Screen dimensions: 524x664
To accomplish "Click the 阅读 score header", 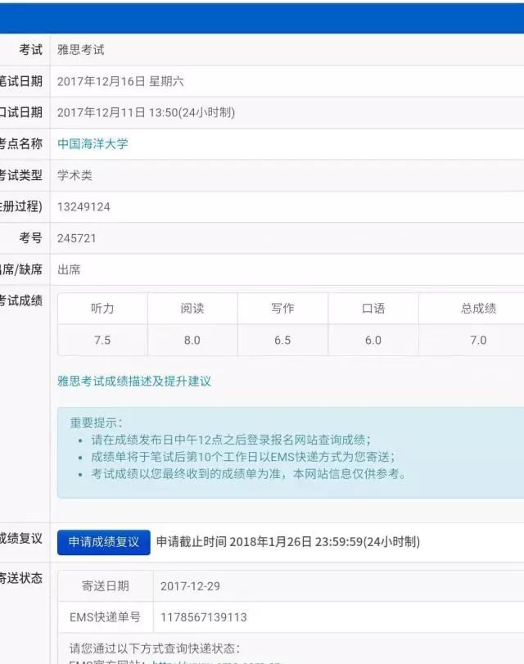I will click(192, 309).
